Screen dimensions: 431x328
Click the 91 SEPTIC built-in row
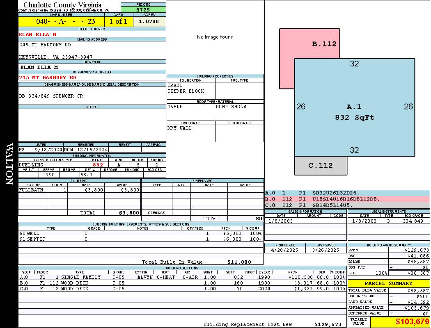pos(140,239)
